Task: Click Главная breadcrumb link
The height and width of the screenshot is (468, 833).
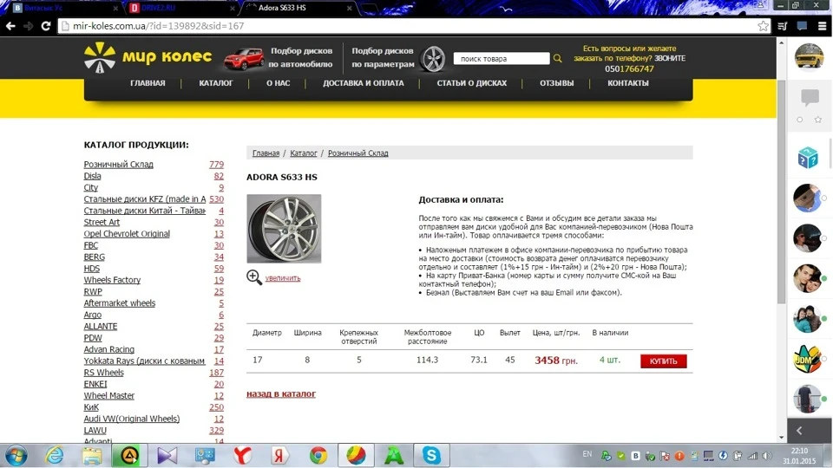Action: pos(266,153)
